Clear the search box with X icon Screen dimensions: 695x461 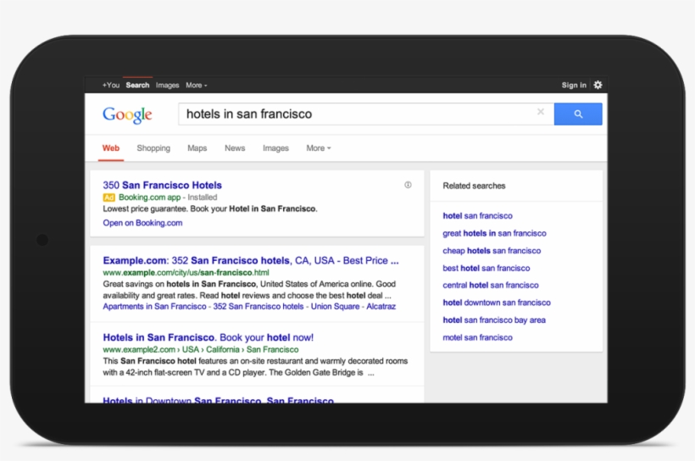(x=541, y=113)
